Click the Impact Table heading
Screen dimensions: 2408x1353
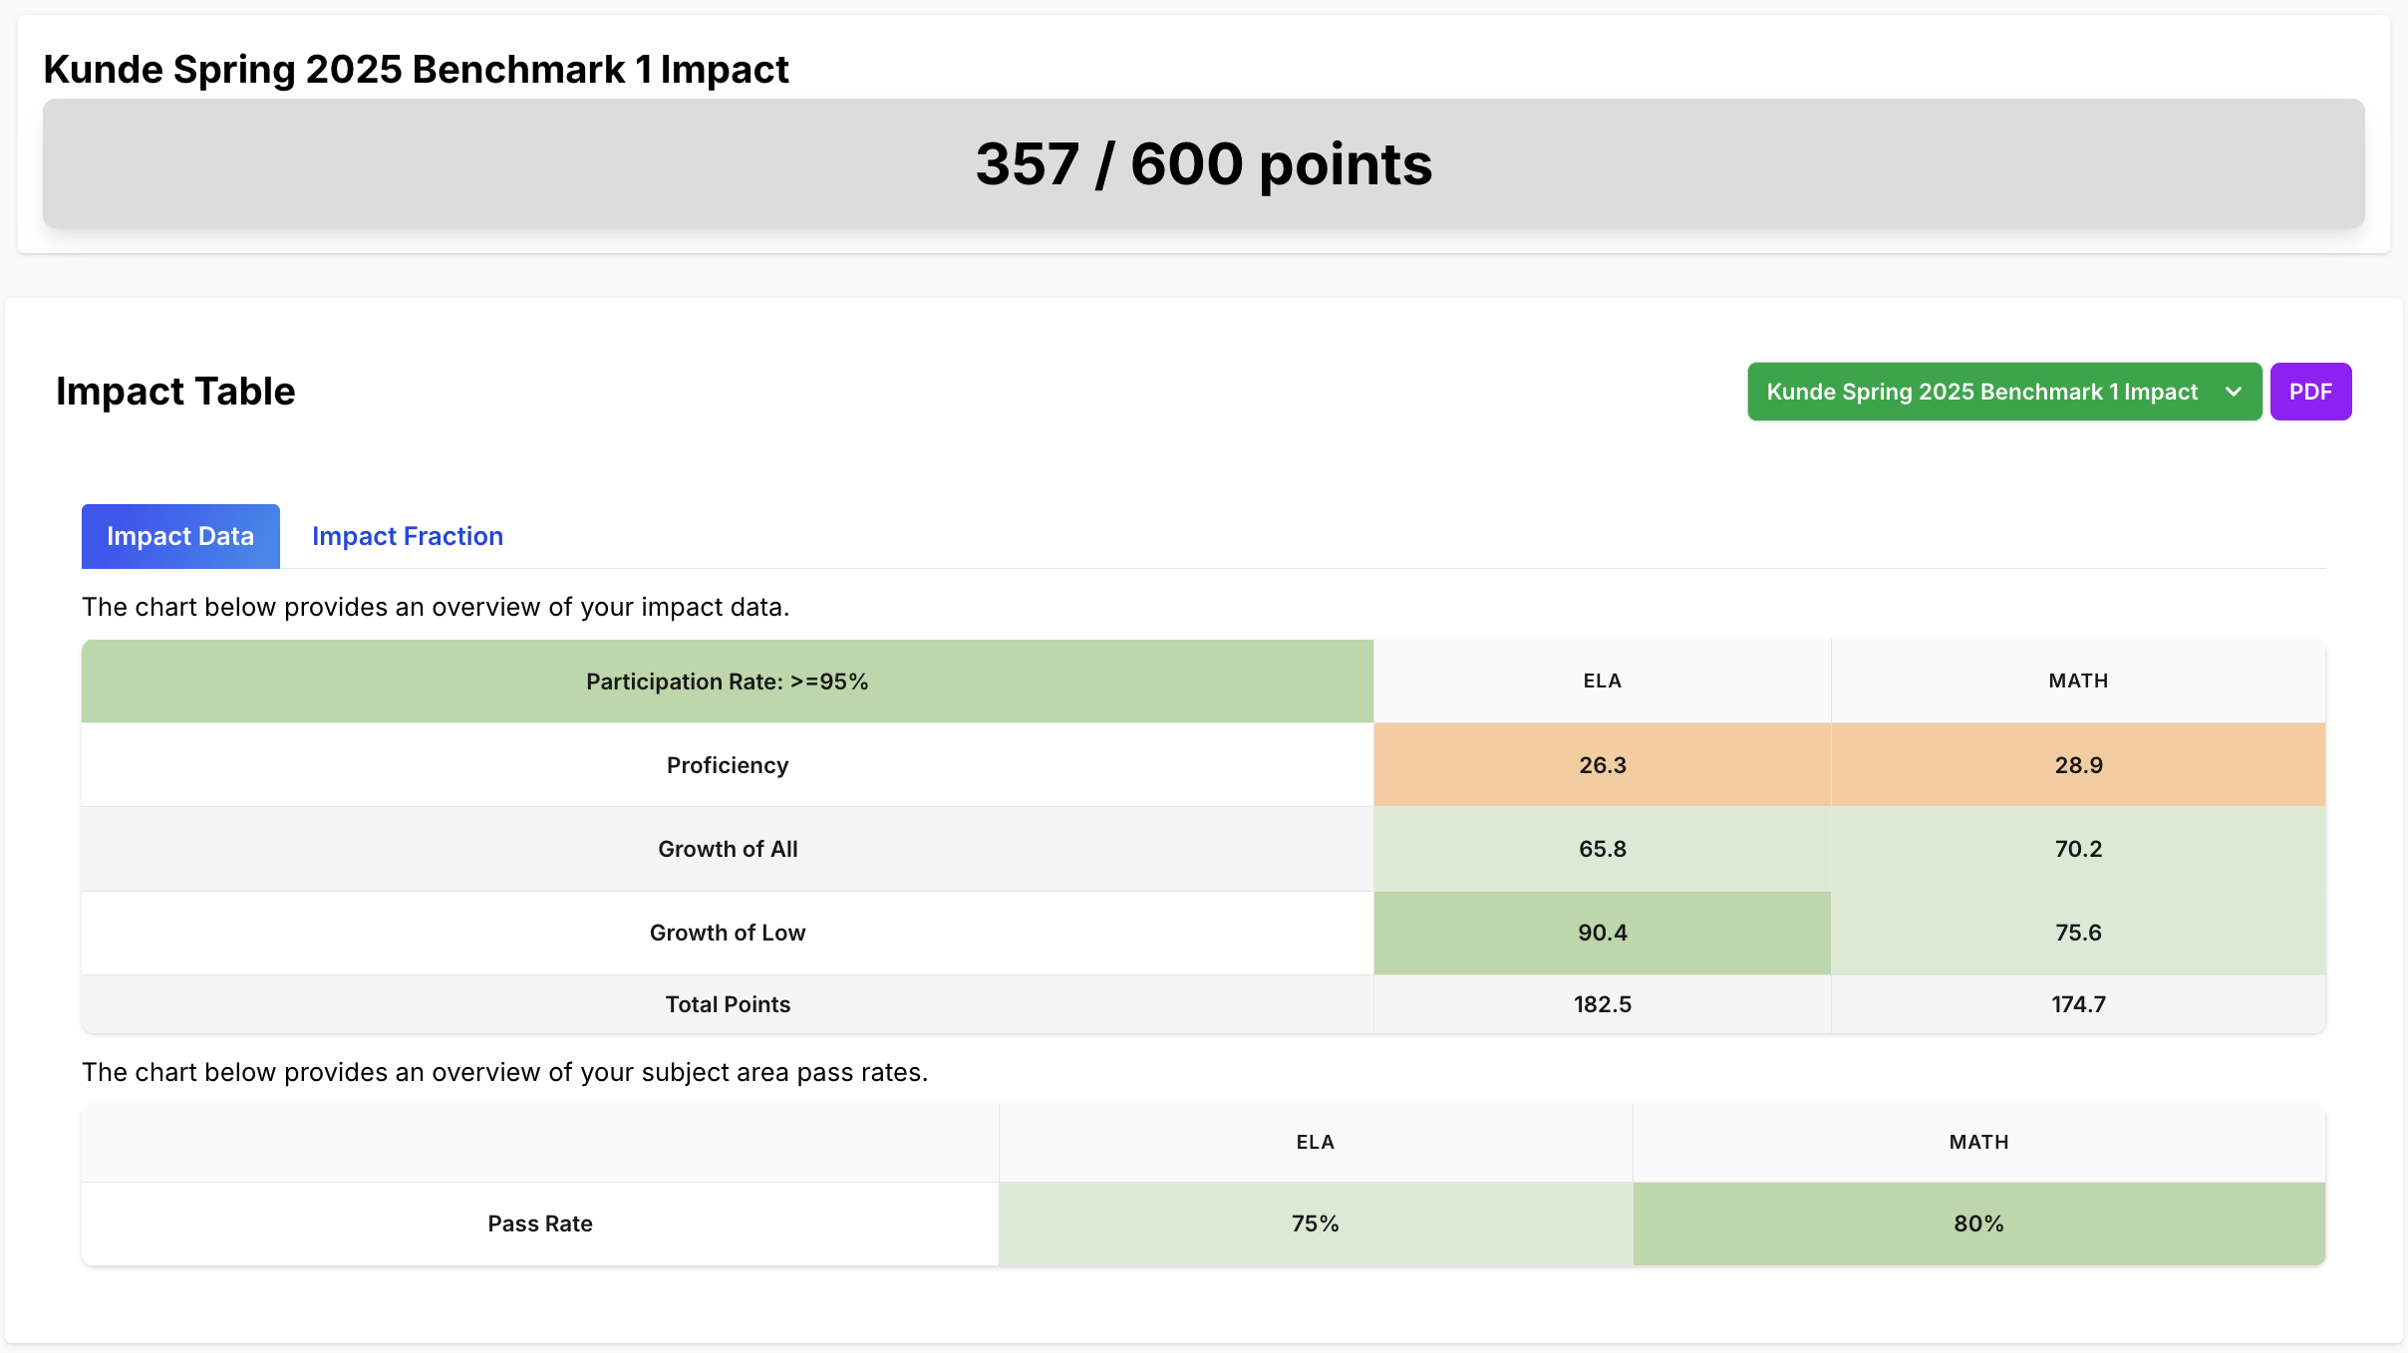click(x=175, y=392)
